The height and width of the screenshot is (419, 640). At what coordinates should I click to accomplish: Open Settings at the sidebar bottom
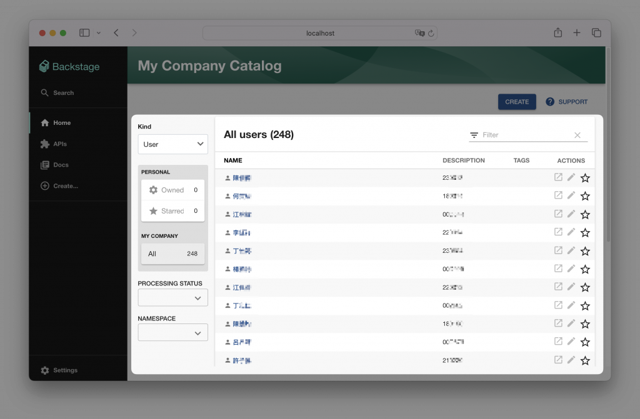point(59,370)
